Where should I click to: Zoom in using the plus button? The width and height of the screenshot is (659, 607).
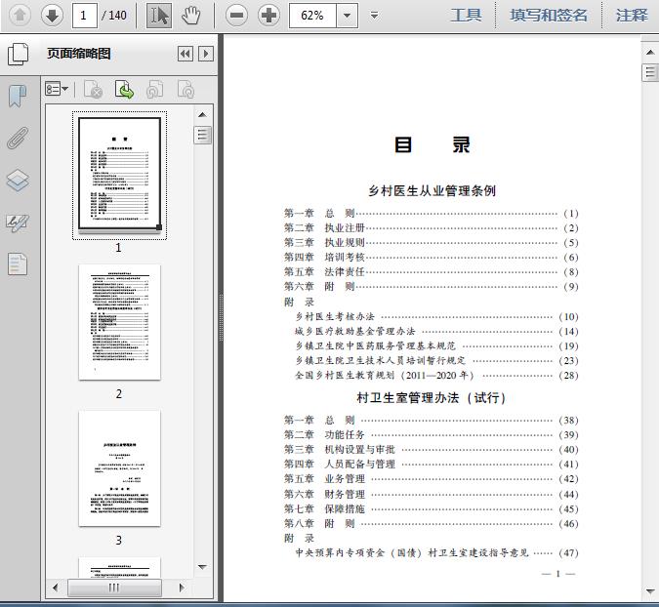269,16
